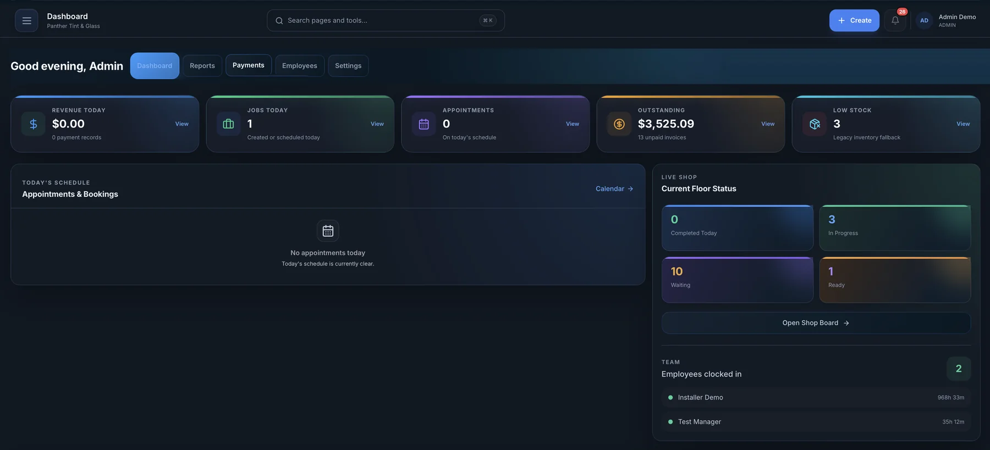Switch to the Dashboard tab

click(155, 66)
